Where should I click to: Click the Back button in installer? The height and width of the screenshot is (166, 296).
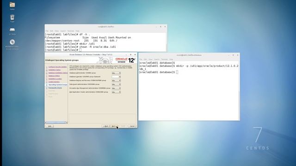coord(106,126)
